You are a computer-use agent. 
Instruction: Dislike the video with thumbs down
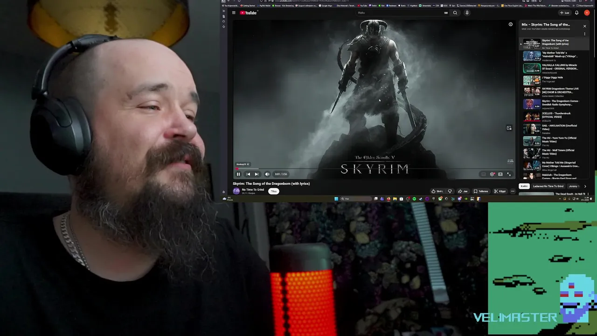(x=450, y=191)
